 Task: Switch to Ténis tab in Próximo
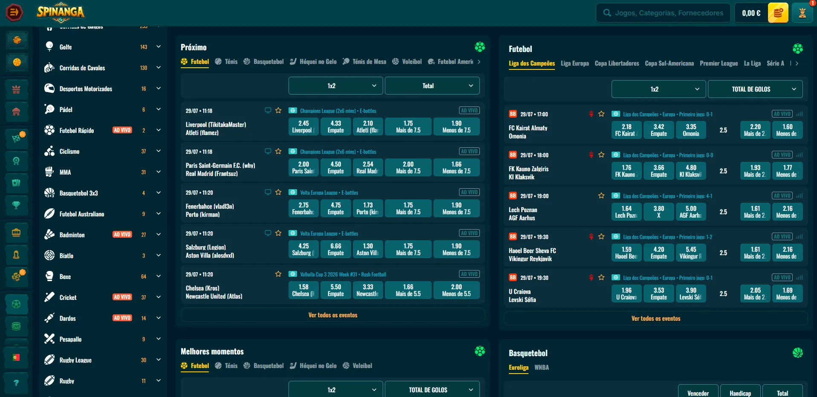226,62
